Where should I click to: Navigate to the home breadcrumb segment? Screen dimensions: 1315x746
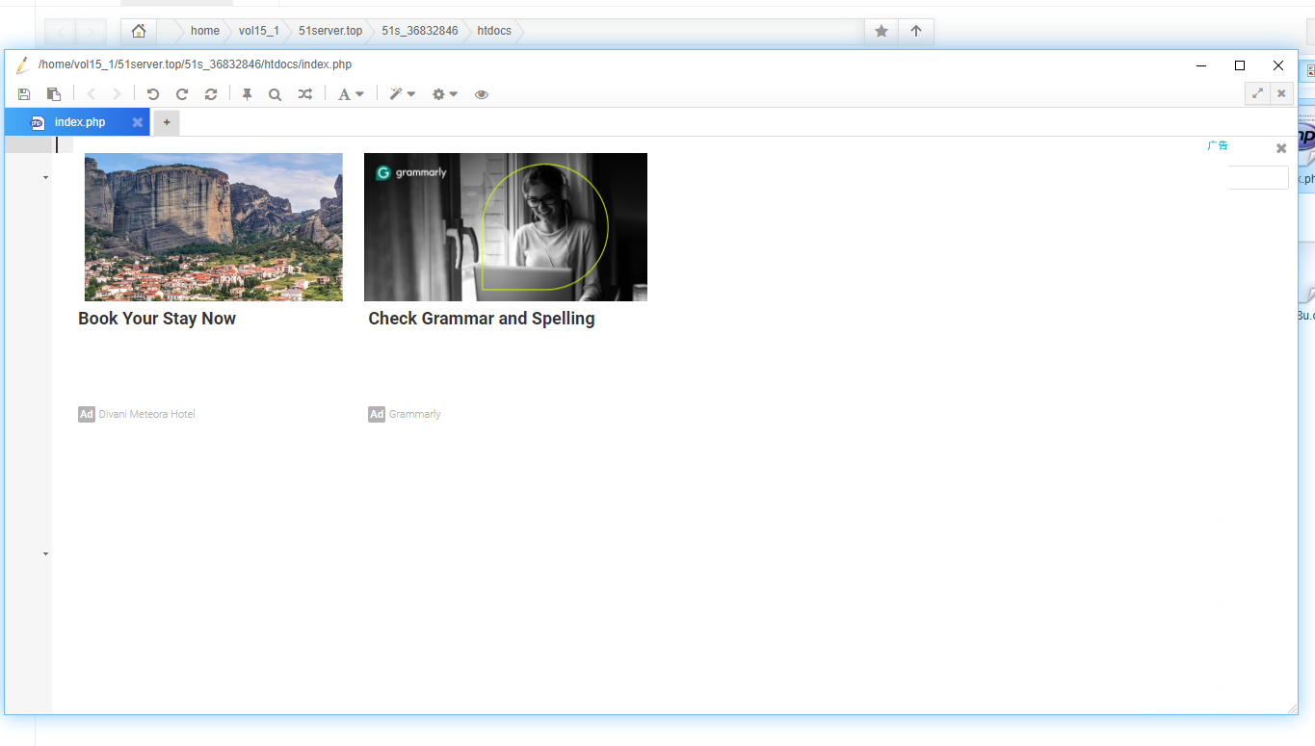[205, 31]
